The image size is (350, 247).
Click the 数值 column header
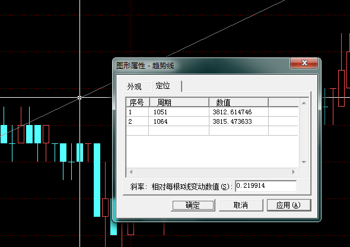[238, 102]
